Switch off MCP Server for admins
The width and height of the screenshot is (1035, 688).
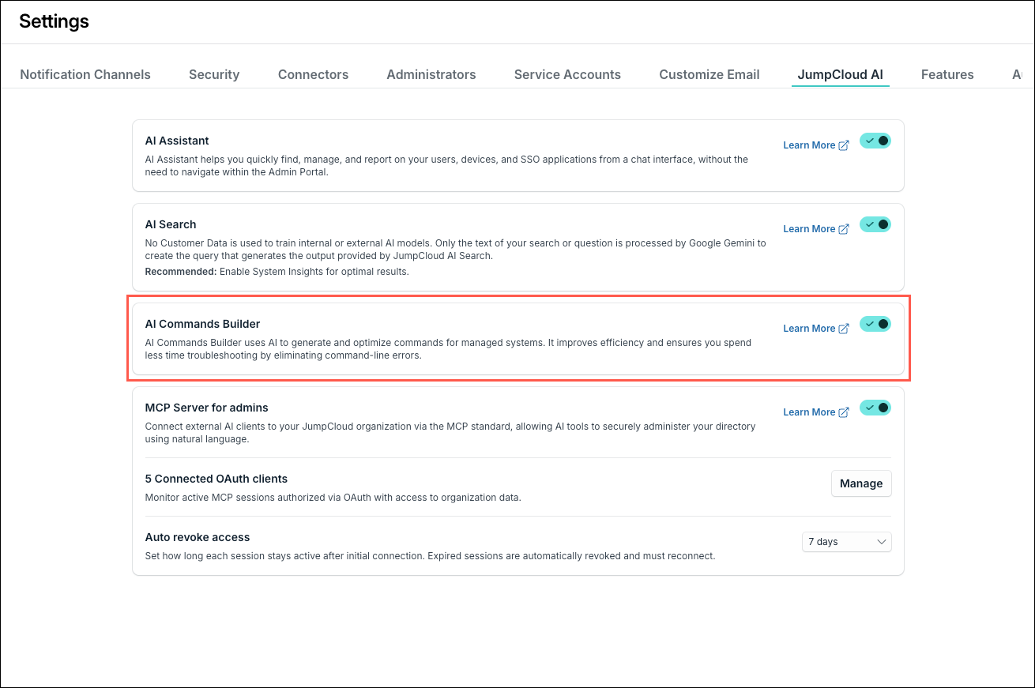(875, 408)
